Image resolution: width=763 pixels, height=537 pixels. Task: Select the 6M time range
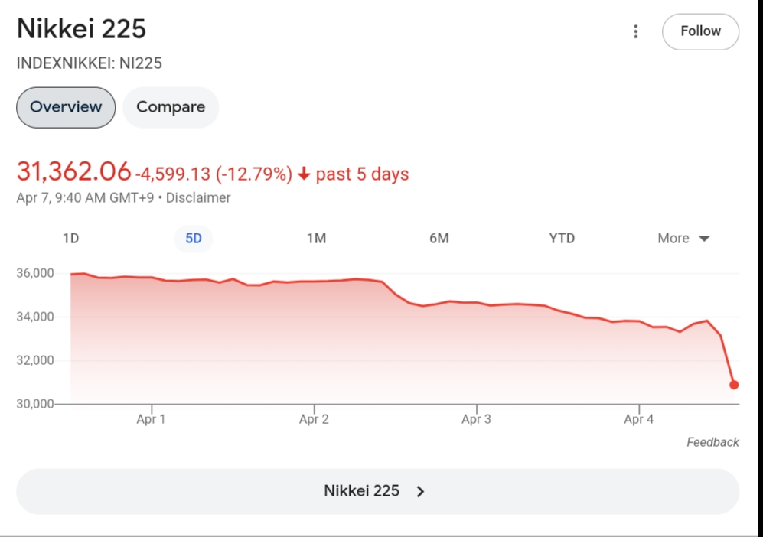tap(439, 239)
